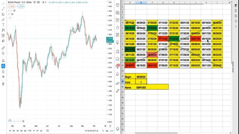This screenshot has height=134, width=239.
Task: Select spreadsheet column E header
Action: 141,3
